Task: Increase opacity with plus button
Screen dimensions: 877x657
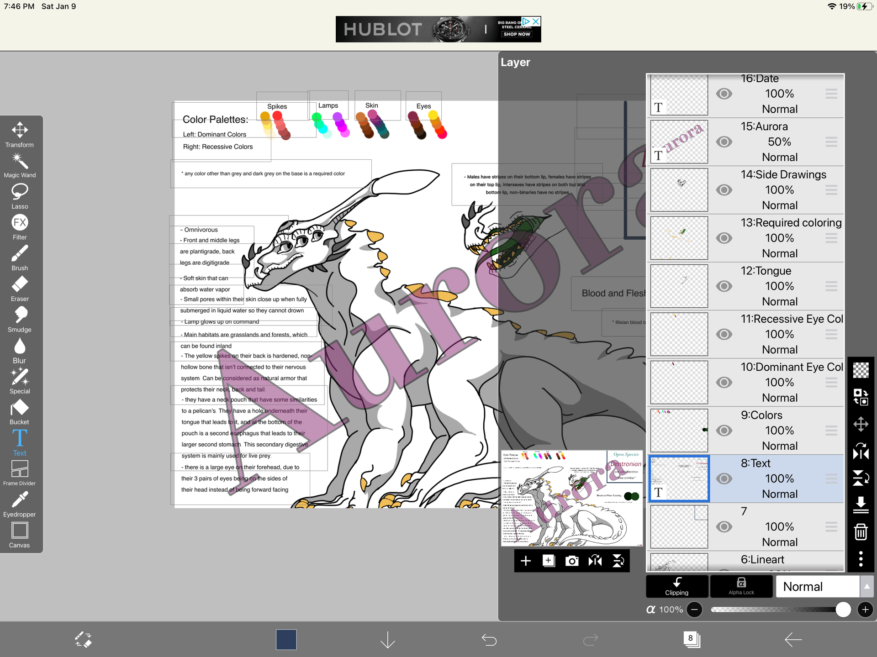Action: tap(865, 610)
